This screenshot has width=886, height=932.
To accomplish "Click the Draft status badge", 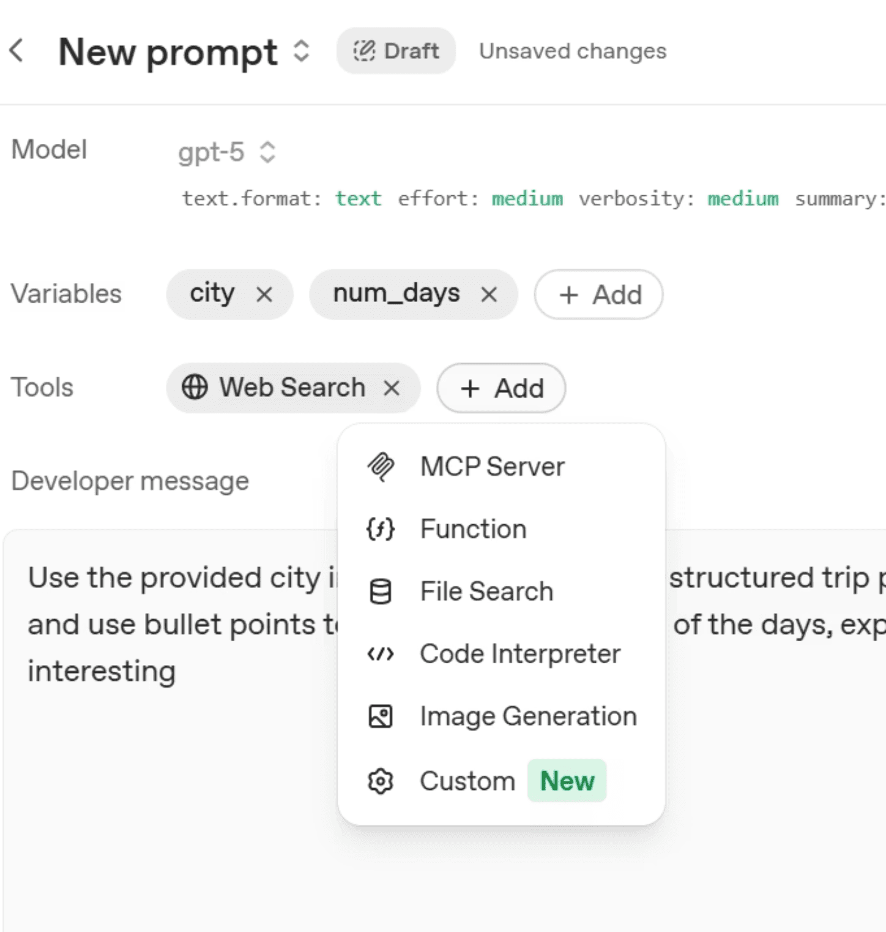I will point(396,51).
